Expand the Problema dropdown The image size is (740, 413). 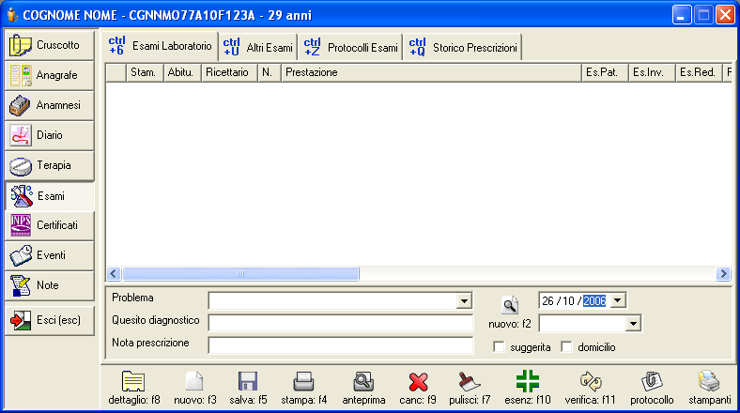pyautogui.click(x=463, y=300)
